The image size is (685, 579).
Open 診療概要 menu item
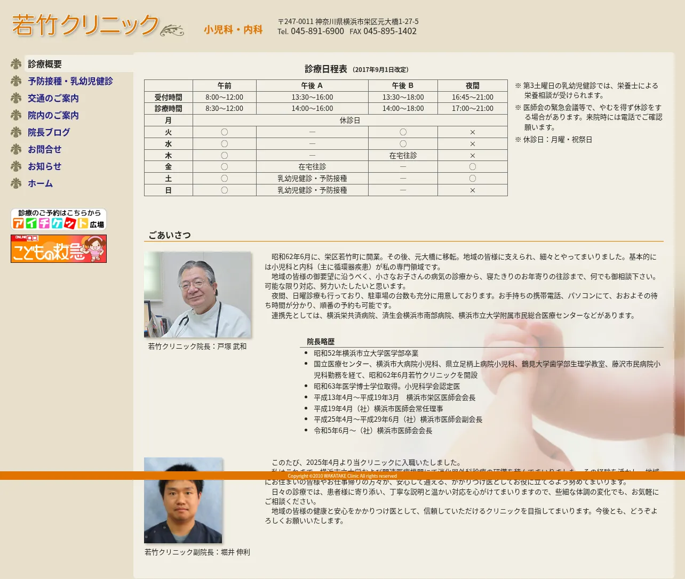[x=45, y=64]
